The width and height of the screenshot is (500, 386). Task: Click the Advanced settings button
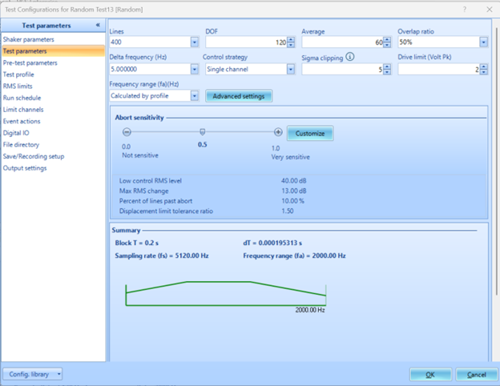pos(240,96)
